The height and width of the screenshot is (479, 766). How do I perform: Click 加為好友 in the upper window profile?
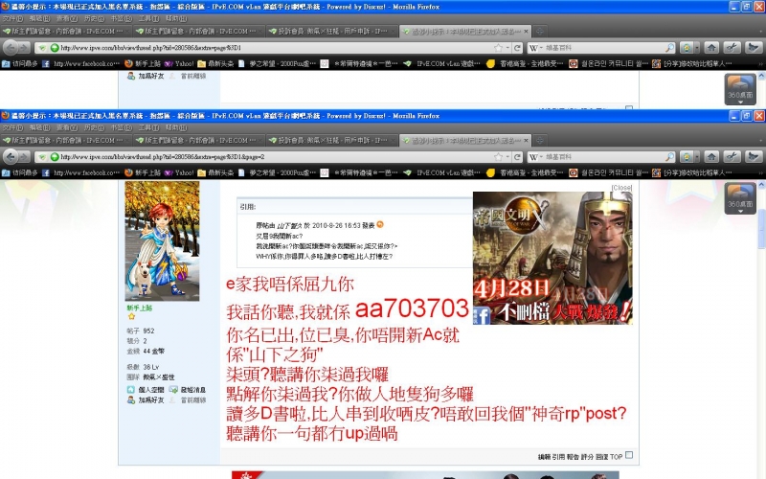point(150,76)
